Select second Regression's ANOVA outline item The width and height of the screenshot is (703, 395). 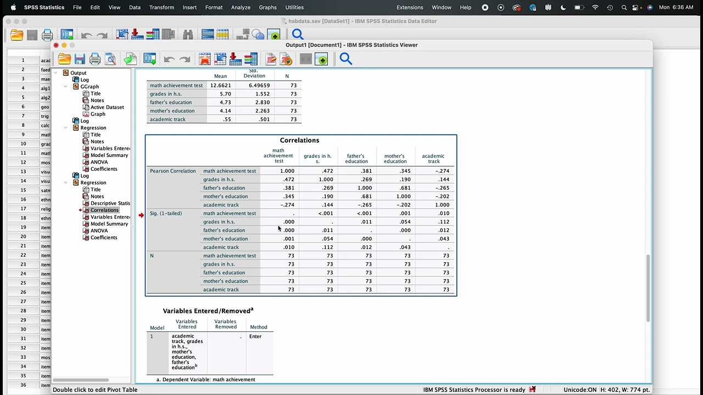(99, 231)
